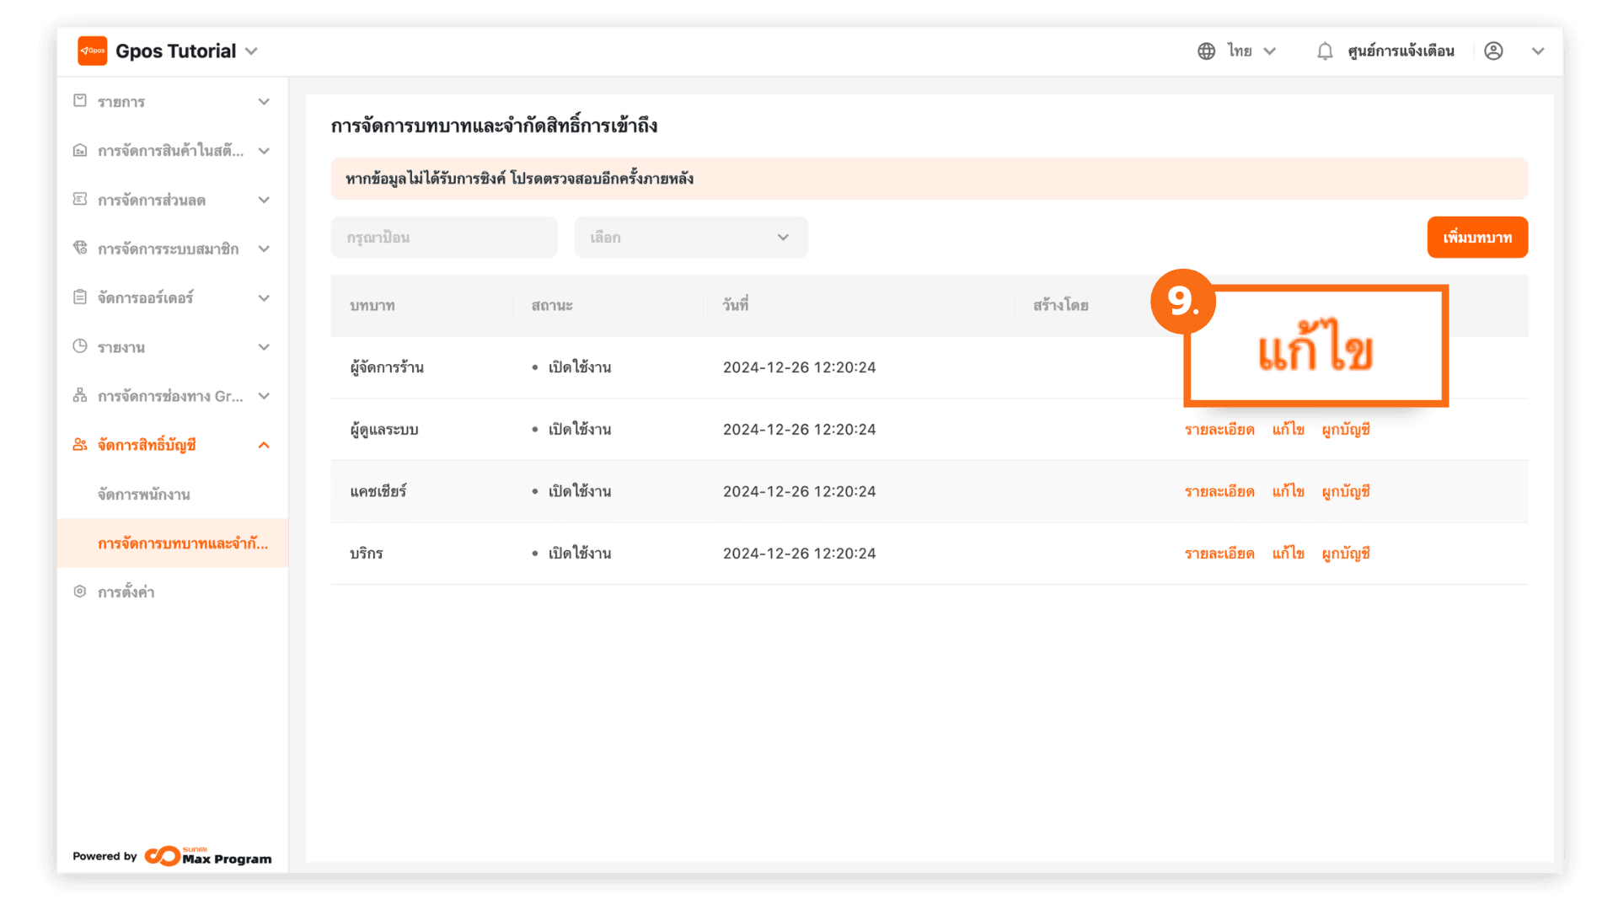Click the การตั้งค่า settings icon
Screen dimensions: 1618x910
[80, 591]
